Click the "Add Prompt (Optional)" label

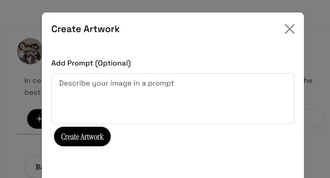point(91,63)
